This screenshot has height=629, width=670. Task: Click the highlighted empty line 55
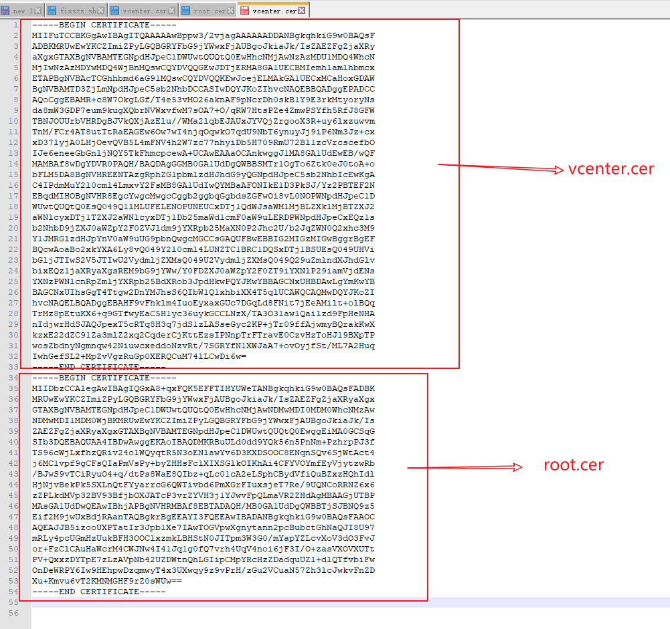335,602
